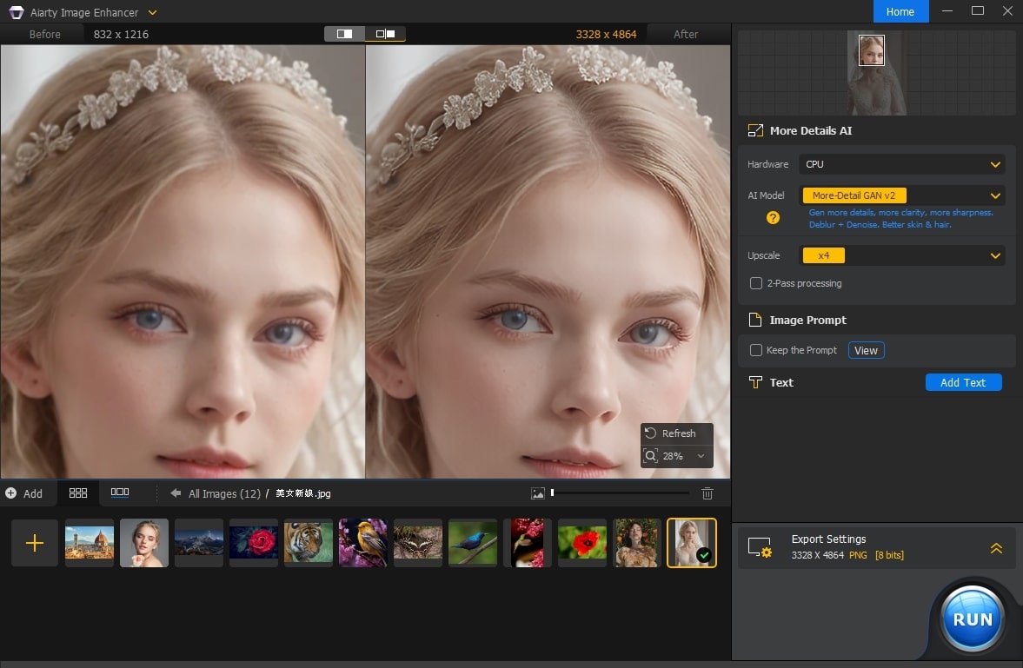Click the plus tile to add images
Viewport: 1023px width, 668px height.
tap(35, 543)
